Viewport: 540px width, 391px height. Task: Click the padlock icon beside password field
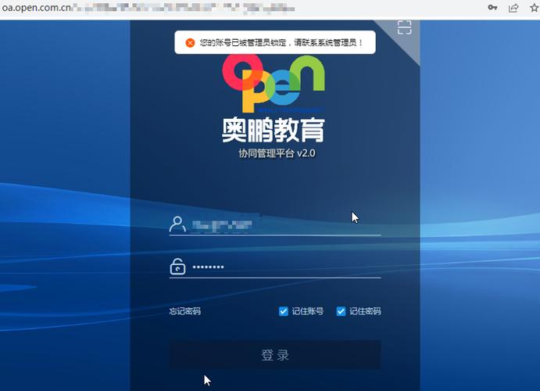177,267
